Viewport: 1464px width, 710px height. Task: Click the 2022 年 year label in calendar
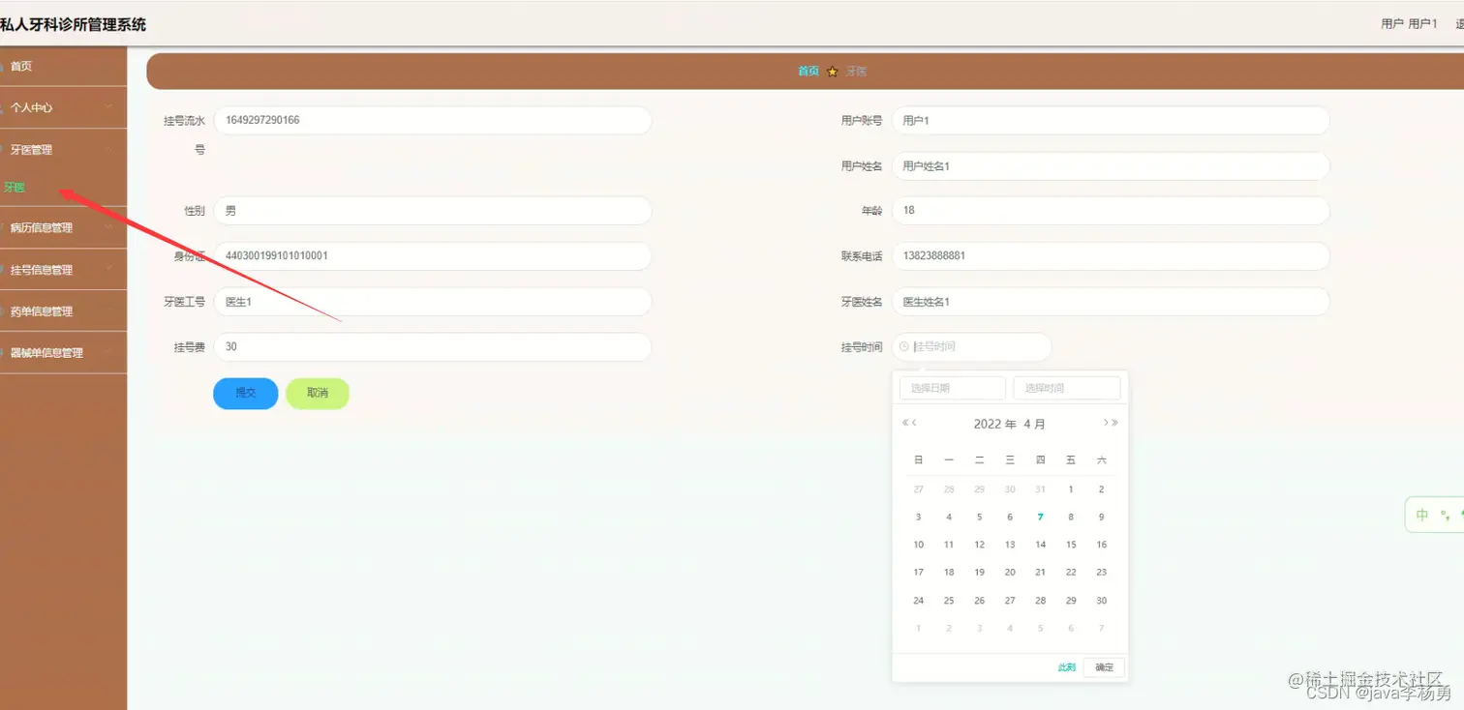point(994,424)
